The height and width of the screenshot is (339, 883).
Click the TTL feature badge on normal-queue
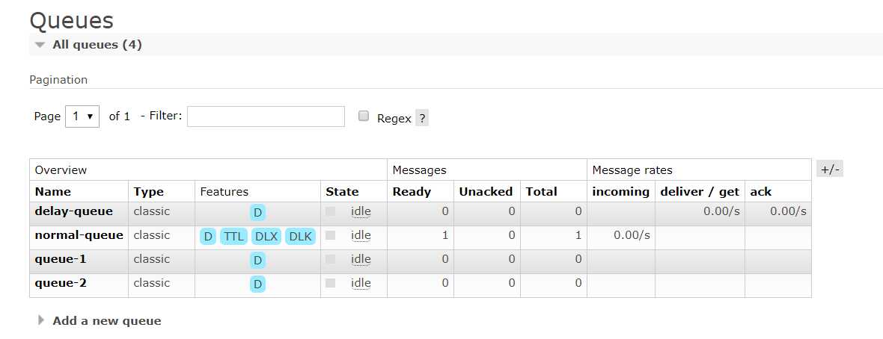point(234,237)
